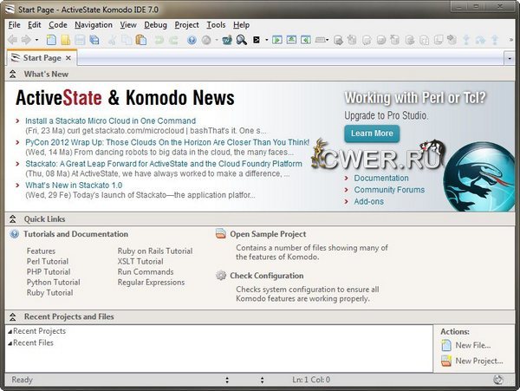Click the Tutorials and Documentation help icon

(x=14, y=234)
